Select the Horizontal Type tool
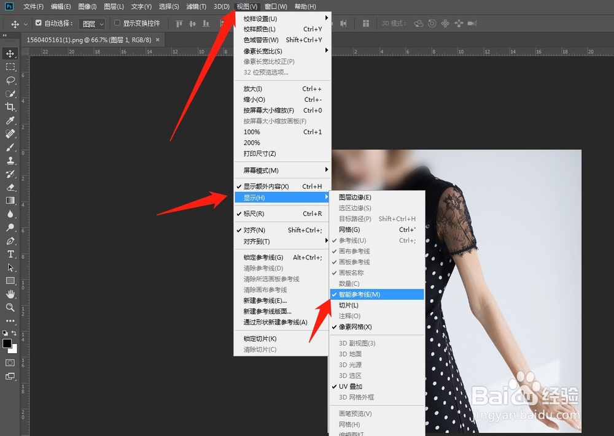614x436 pixels. (x=10, y=254)
